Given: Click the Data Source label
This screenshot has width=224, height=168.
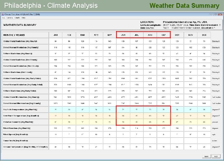Looking at the screenshot, I should (147, 28).
